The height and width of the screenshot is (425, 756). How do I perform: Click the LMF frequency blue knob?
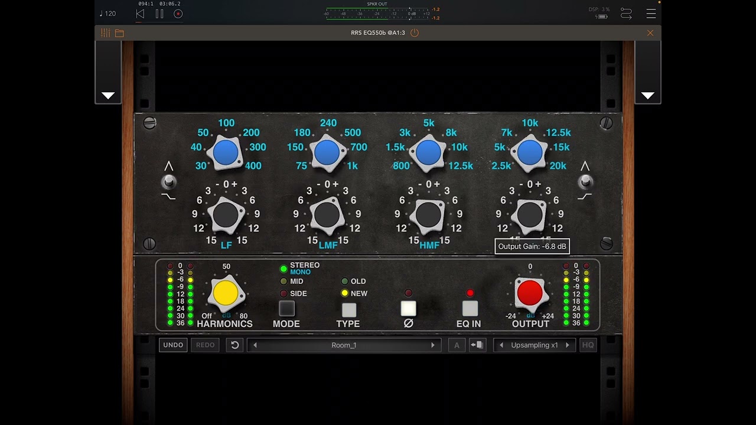(x=327, y=153)
